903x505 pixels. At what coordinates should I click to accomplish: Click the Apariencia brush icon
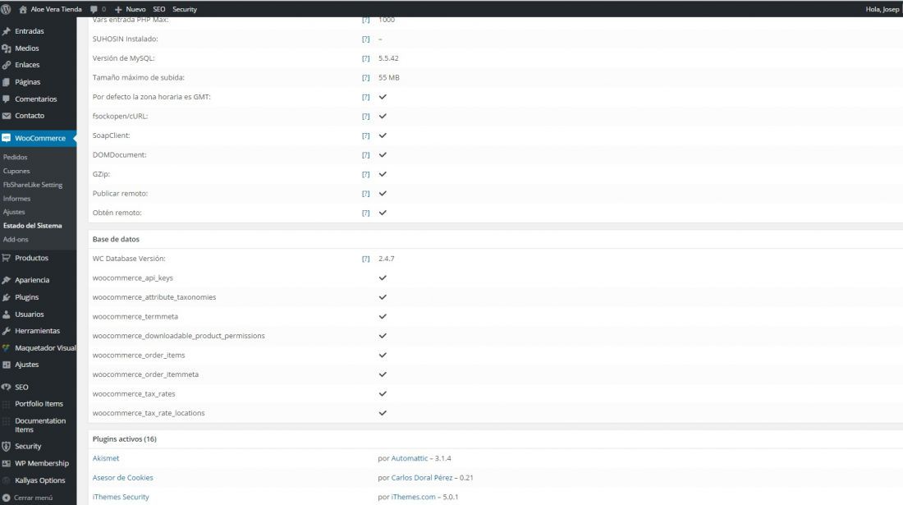click(x=7, y=280)
